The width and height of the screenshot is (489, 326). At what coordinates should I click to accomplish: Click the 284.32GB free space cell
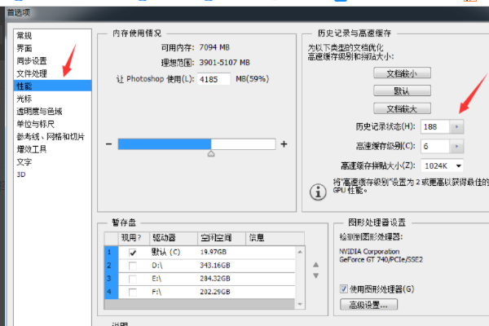(215, 279)
